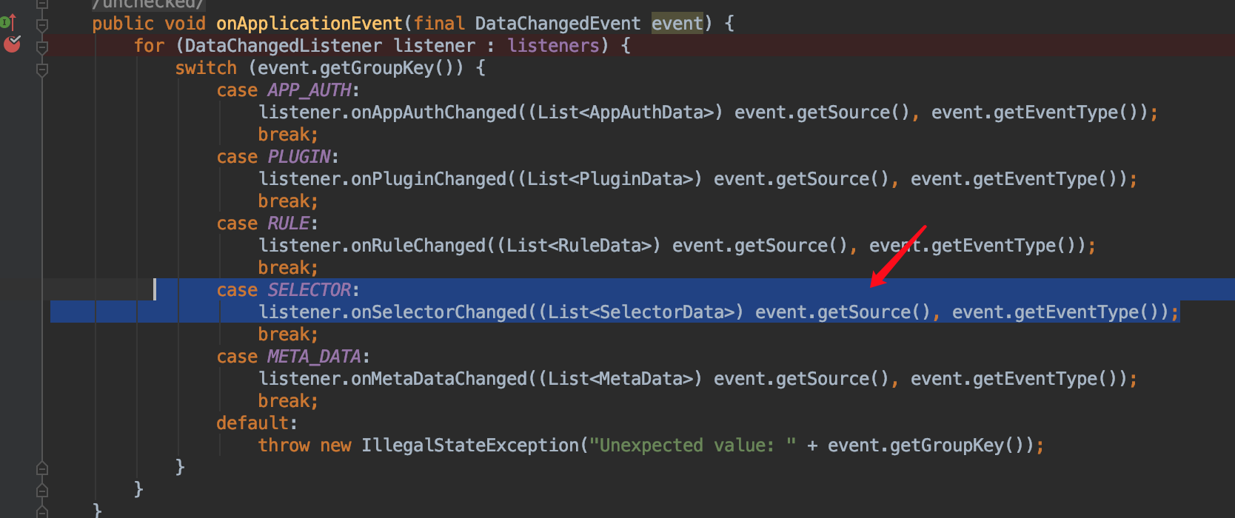This screenshot has width=1235, height=518.
Task: Click the List<MetaData> cast
Action: tap(620, 379)
